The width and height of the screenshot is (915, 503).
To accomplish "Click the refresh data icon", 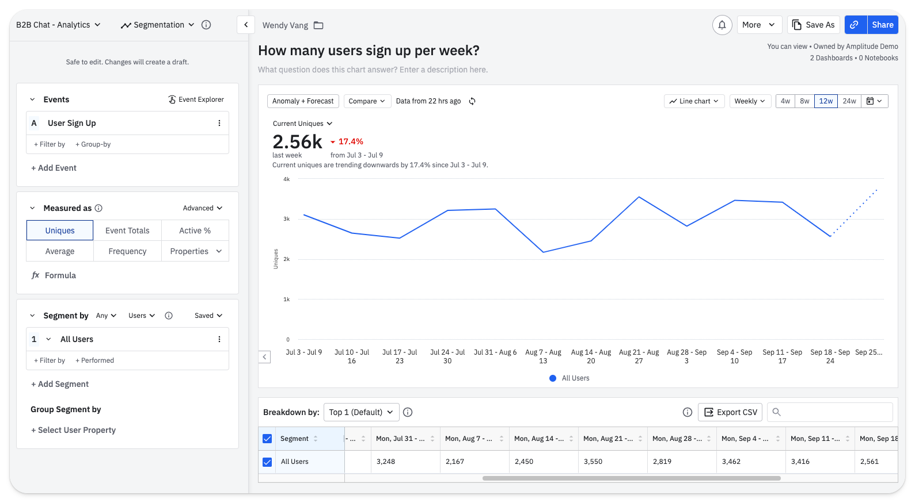I will point(472,101).
